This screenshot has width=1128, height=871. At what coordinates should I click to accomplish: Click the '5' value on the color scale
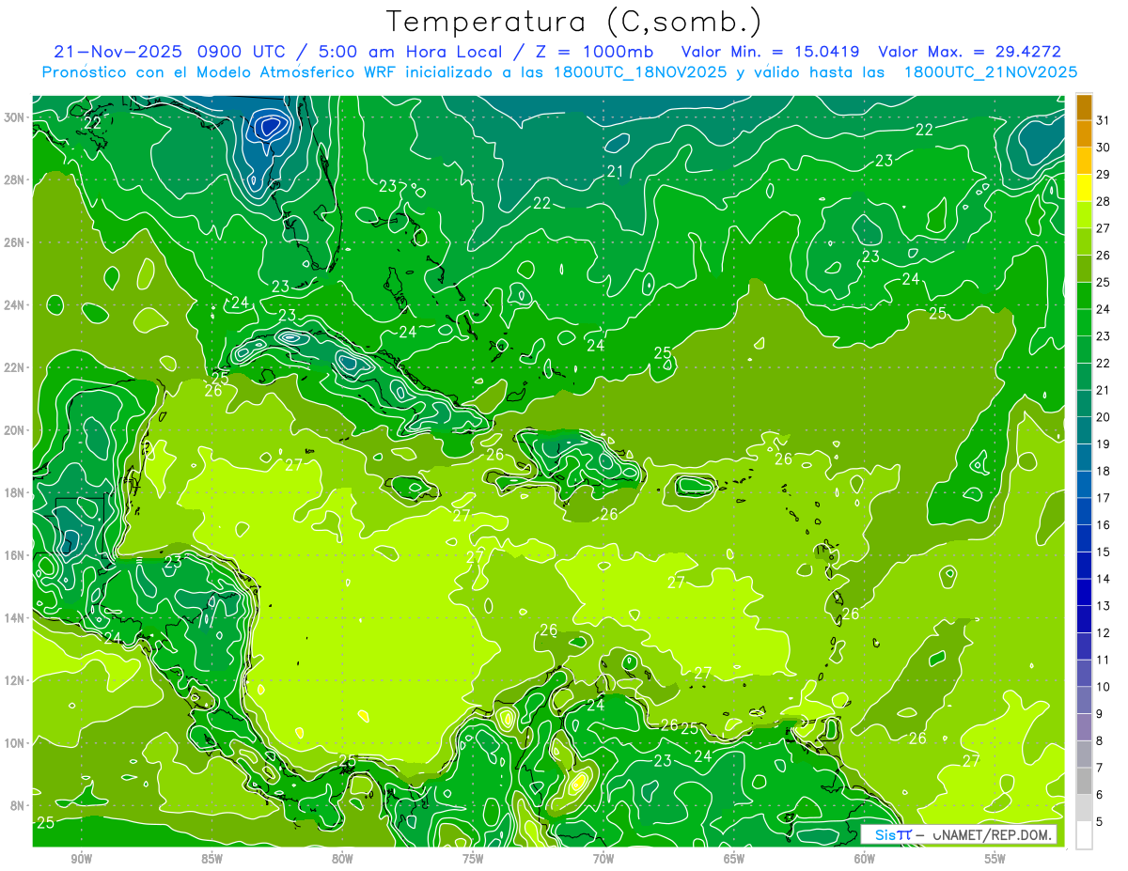(1099, 822)
